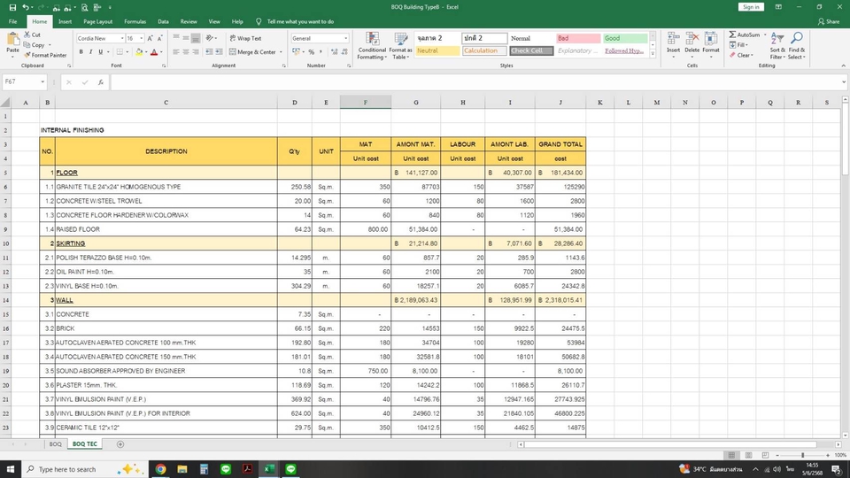This screenshot has height=478, width=850.
Task: Click the zoom slider in status bar
Action: tap(803, 455)
